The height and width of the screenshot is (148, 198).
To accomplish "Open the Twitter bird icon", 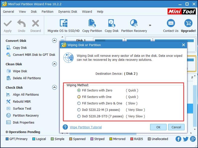I will point(186,139).
